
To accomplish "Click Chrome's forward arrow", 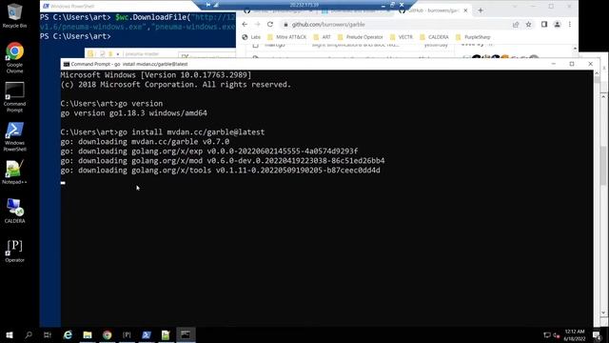I will point(257,24).
